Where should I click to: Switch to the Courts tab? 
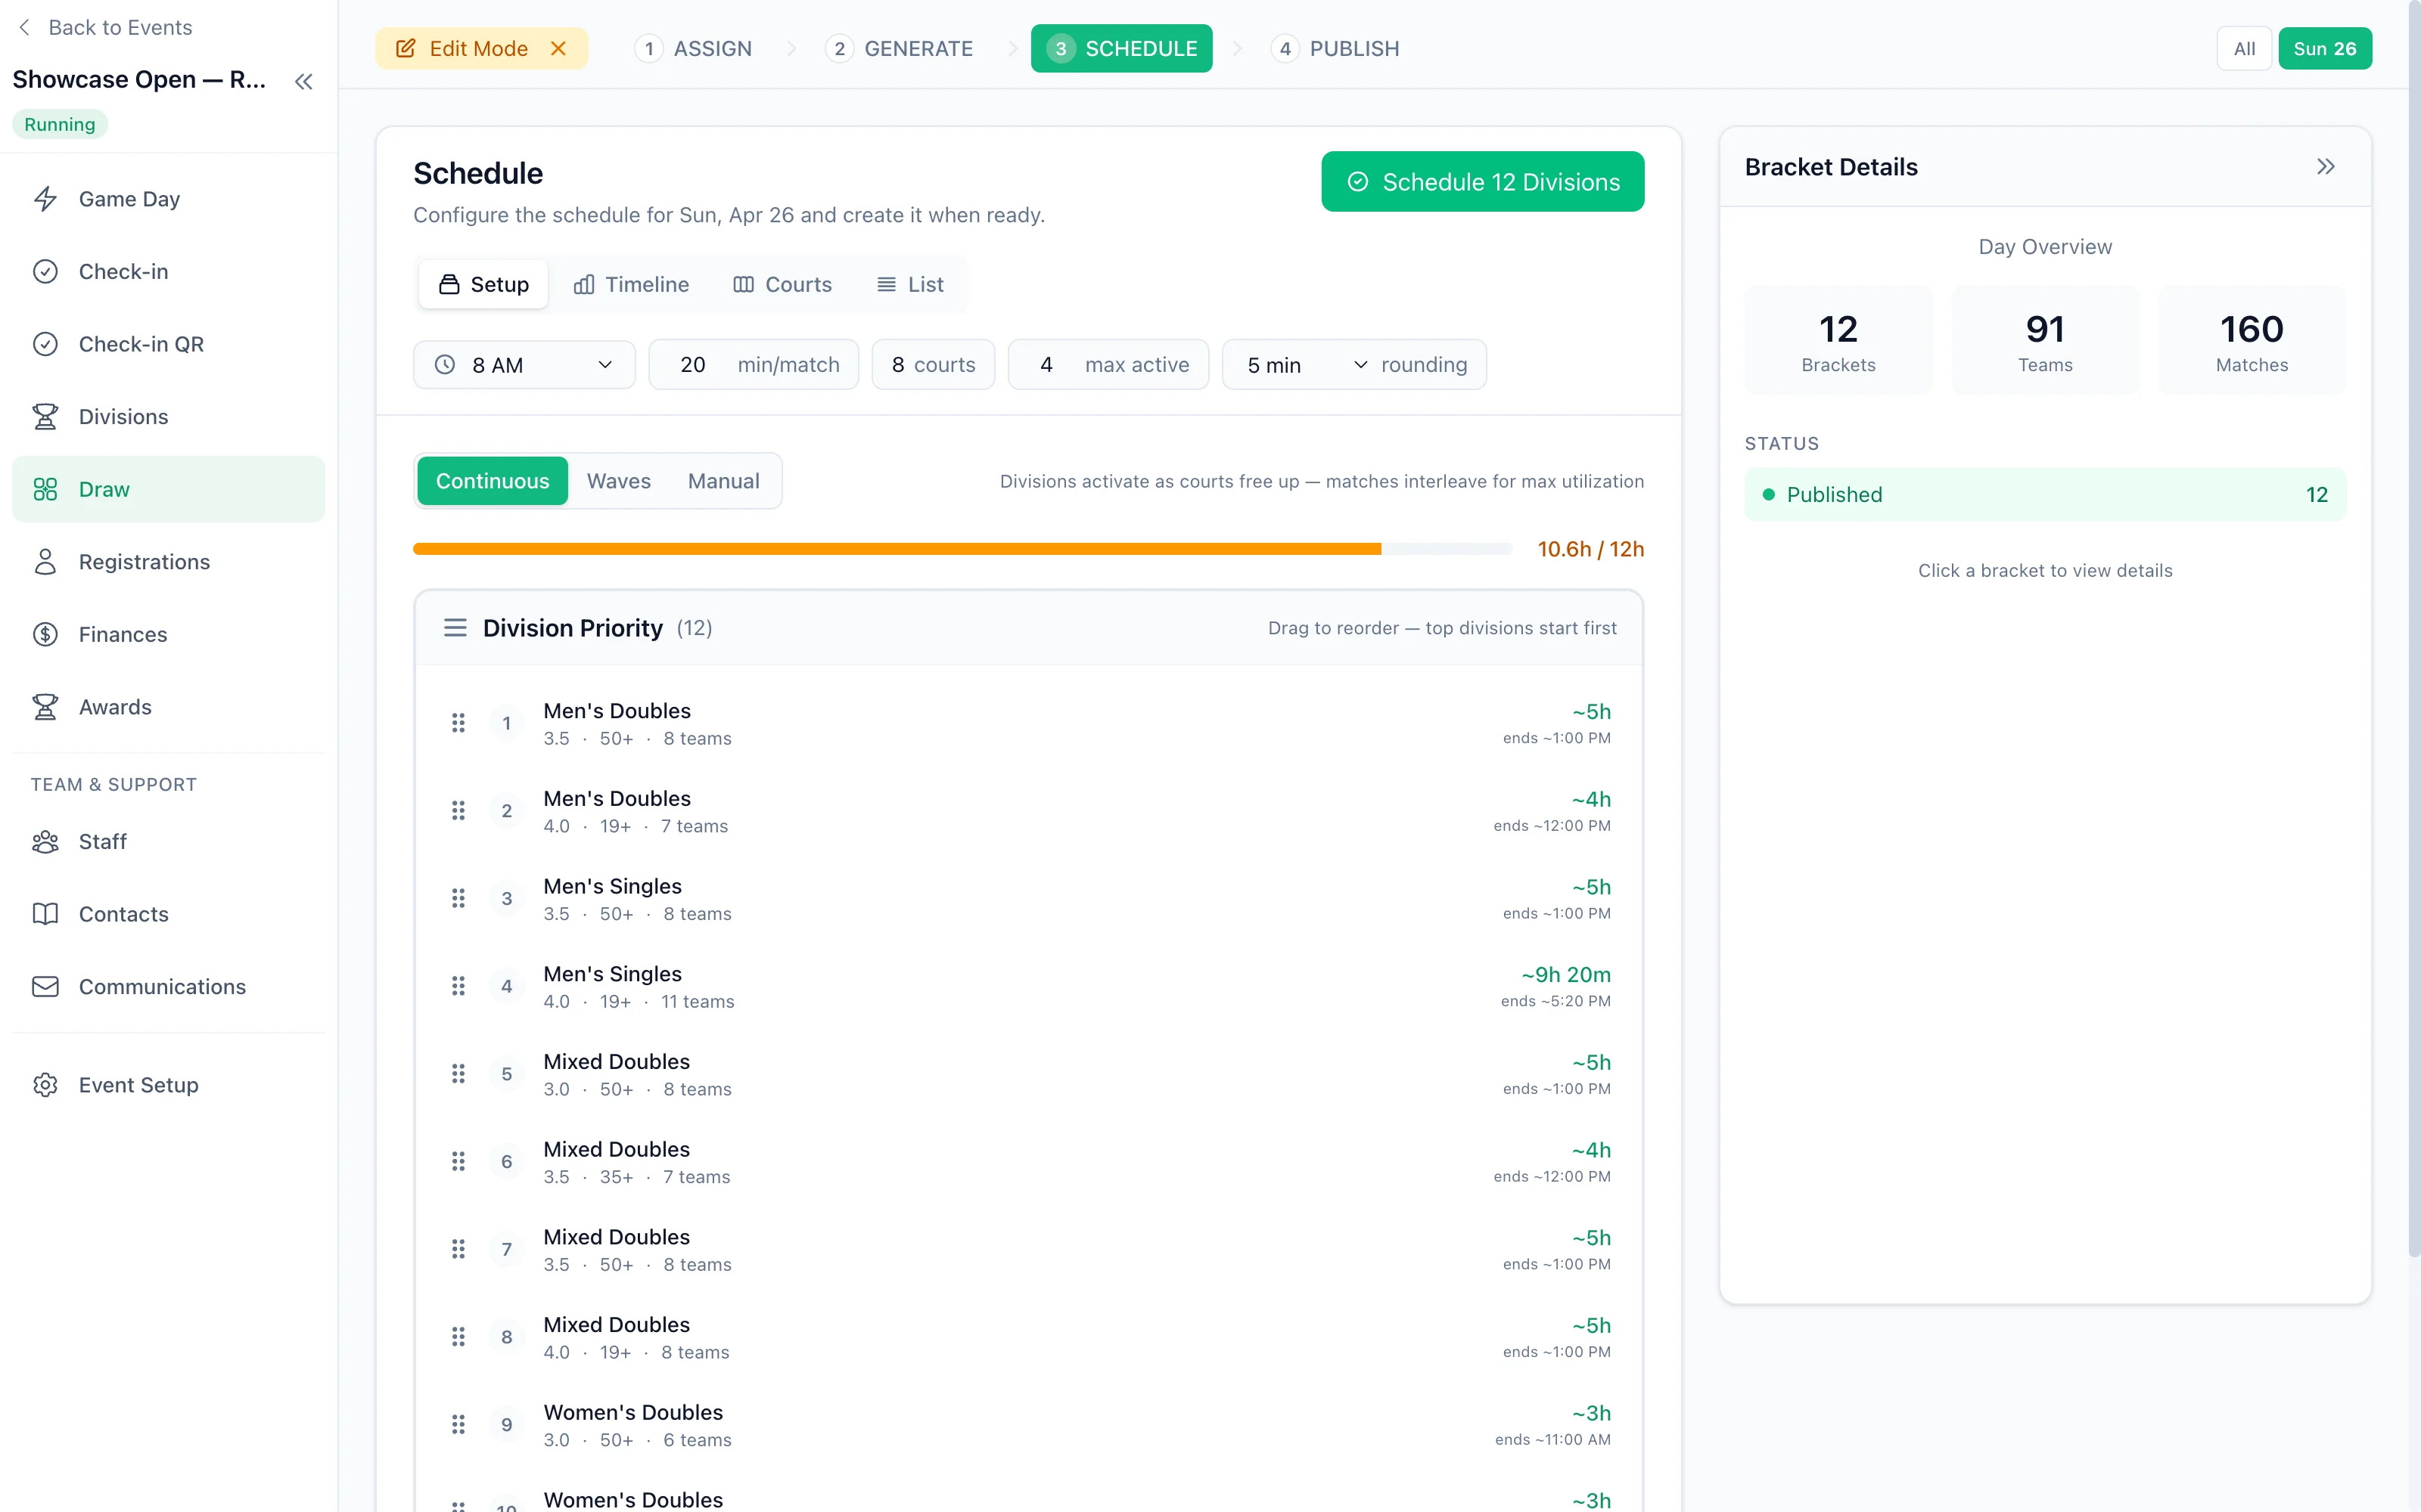(x=782, y=285)
